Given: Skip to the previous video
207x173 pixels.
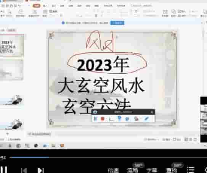Looking at the screenshot, I should coord(24,170).
